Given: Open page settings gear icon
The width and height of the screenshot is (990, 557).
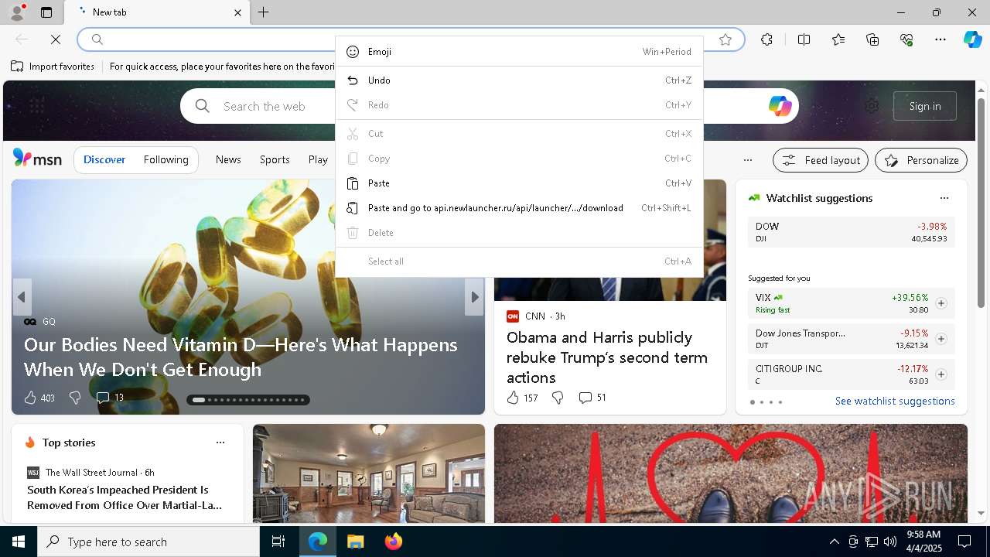Looking at the screenshot, I should [x=872, y=106].
